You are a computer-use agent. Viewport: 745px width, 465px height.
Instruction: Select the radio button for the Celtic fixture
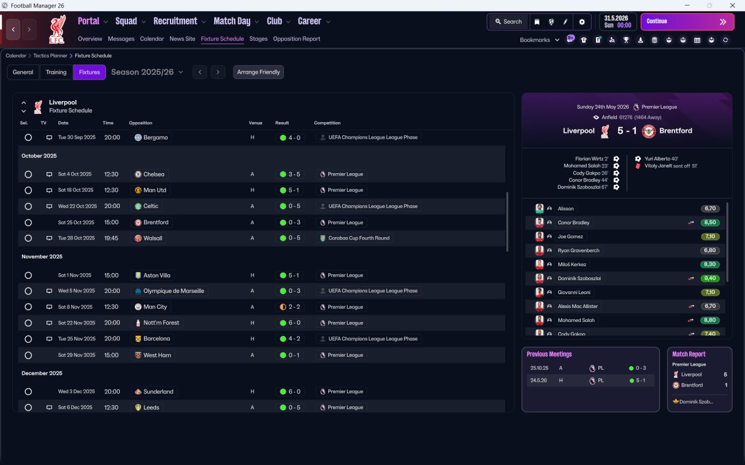point(28,206)
